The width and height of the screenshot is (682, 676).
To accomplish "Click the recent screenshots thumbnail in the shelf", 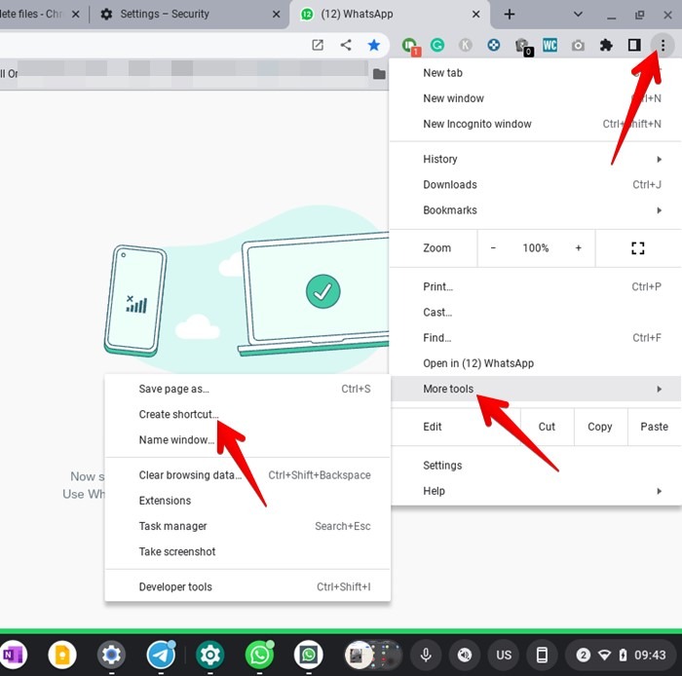I will coord(373,655).
